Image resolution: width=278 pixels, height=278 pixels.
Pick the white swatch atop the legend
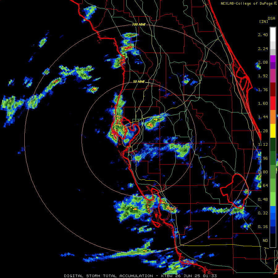coord(273,34)
